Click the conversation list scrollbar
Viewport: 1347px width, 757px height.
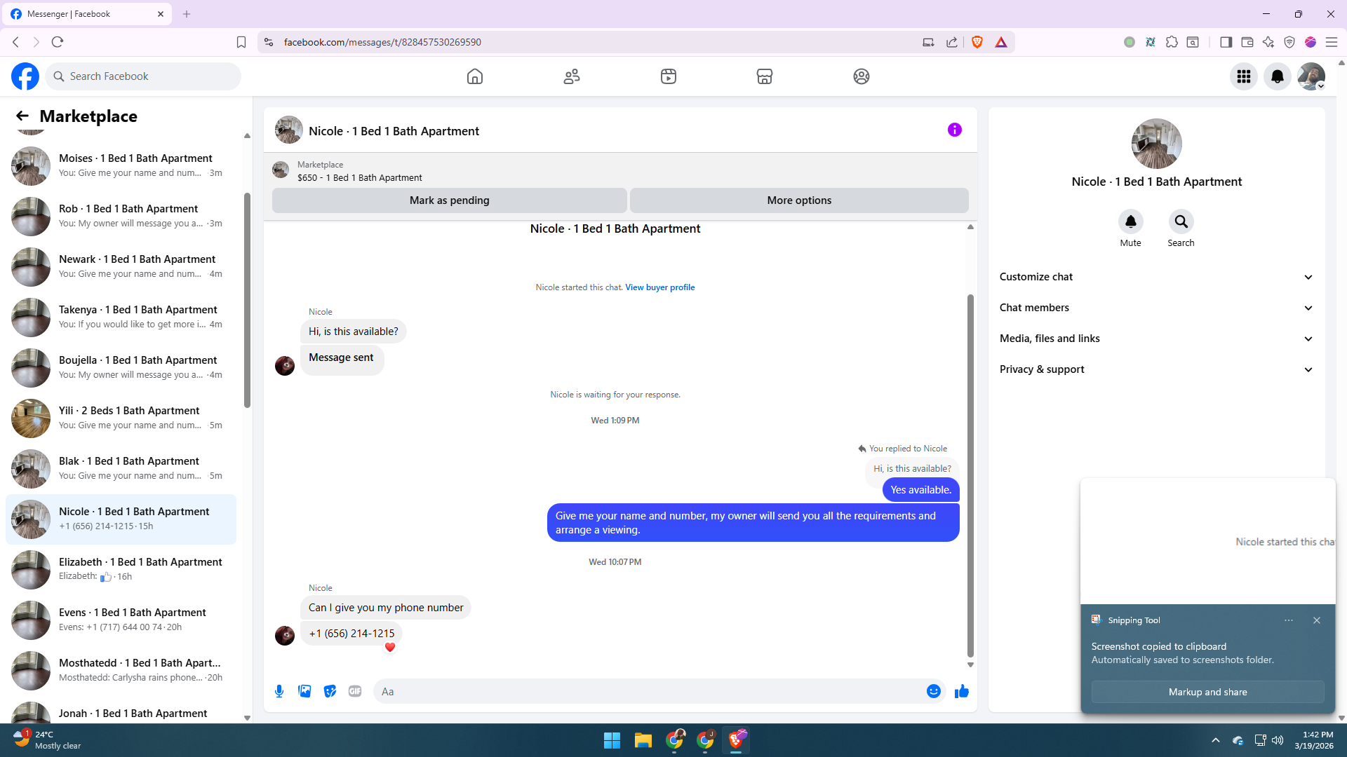247,301
